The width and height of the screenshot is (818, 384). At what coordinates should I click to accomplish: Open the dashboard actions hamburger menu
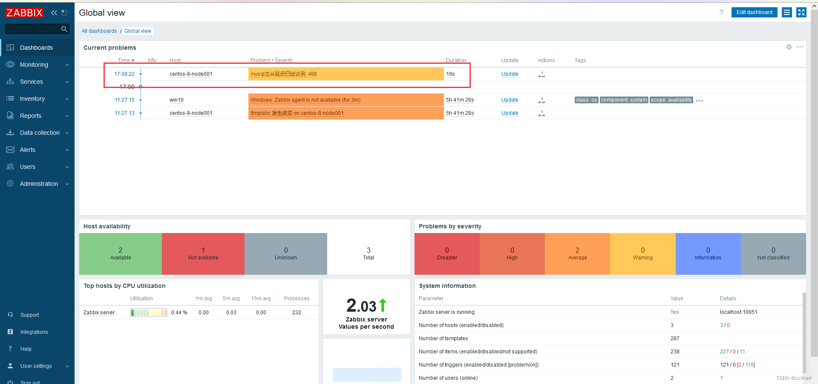787,12
